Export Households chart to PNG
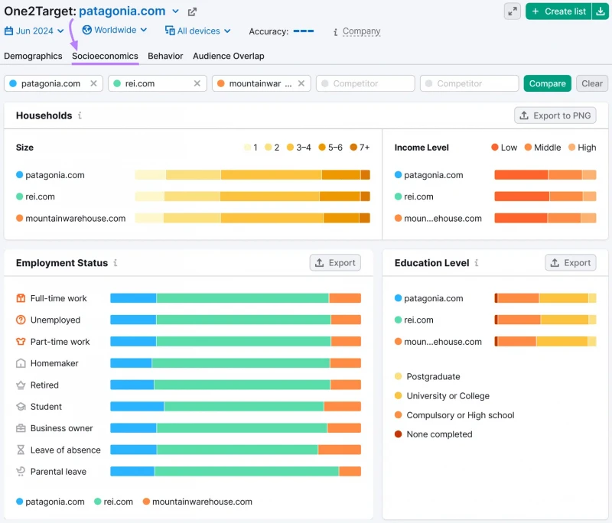The height and width of the screenshot is (523, 612). [x=555, y=115]
